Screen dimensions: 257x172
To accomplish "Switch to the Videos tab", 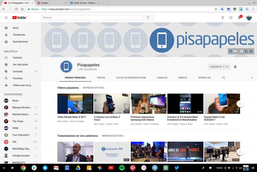I will point(101,78).
